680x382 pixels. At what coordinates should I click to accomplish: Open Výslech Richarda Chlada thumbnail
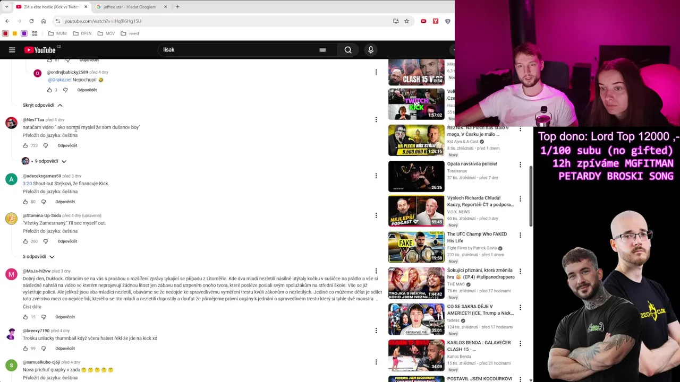(416, 211)
